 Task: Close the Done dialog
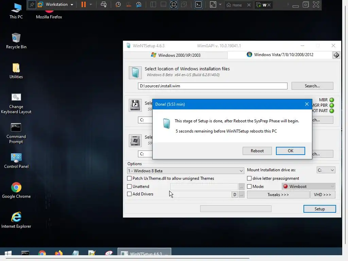click(307, 104)
